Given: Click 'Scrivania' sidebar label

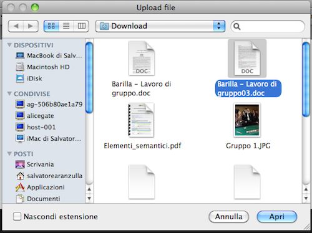Looking at the screenshot, I should (x=41, y=164).
